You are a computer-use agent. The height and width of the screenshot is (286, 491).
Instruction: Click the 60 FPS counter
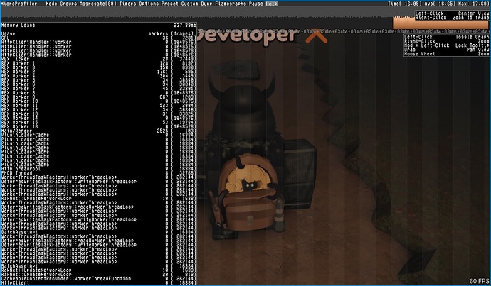[479, 281]
